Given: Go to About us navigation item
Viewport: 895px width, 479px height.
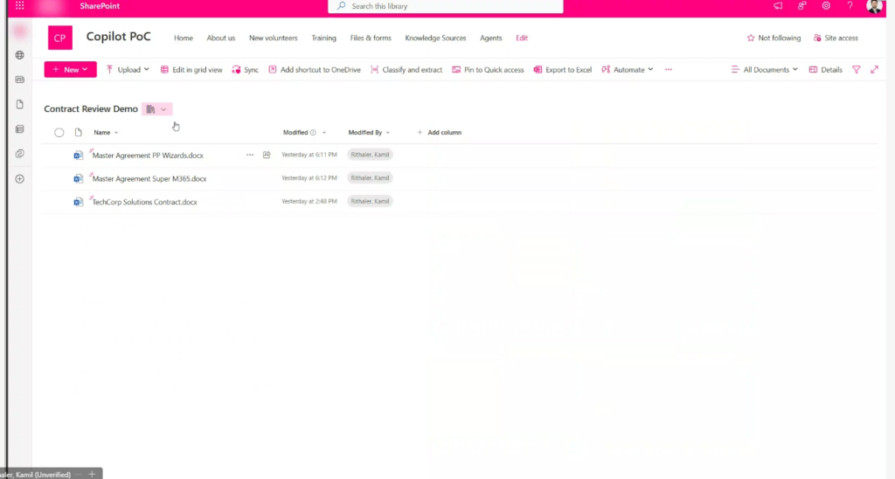Looking at the screenshot, I should point(221,38).
